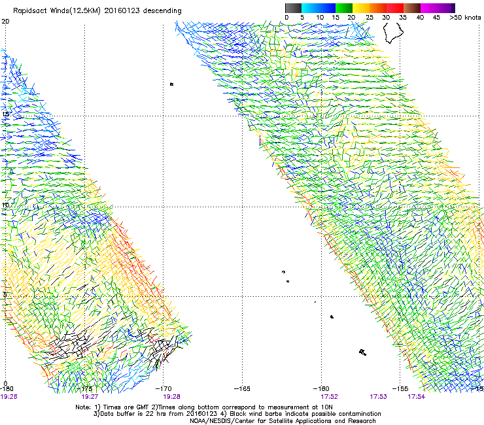The image size is (484, 425).
Task: Click the '-165' longitude label
Action: (242, 389)
